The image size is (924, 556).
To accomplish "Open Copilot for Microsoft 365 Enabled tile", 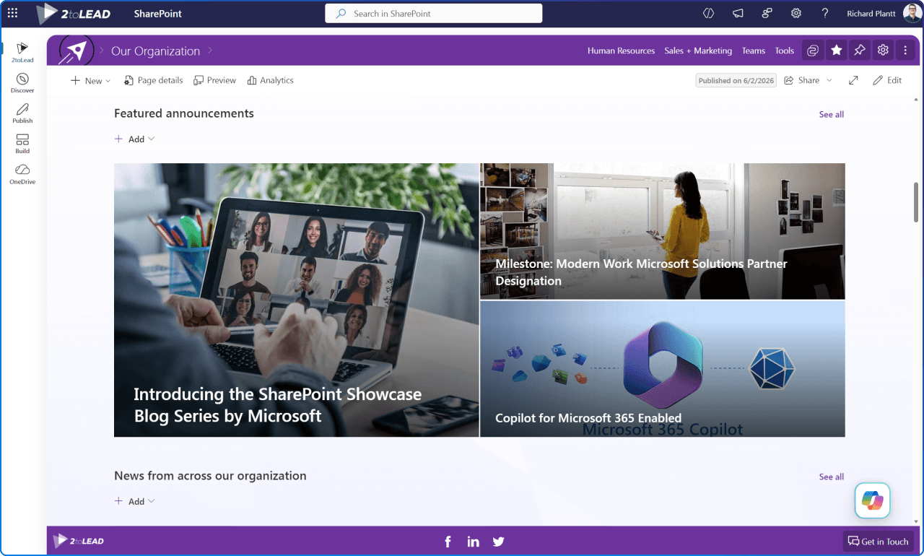I will (663, 369).
